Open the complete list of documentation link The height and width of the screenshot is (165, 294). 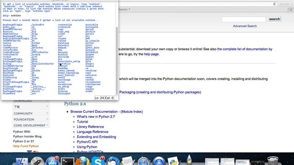pos(245,49)
